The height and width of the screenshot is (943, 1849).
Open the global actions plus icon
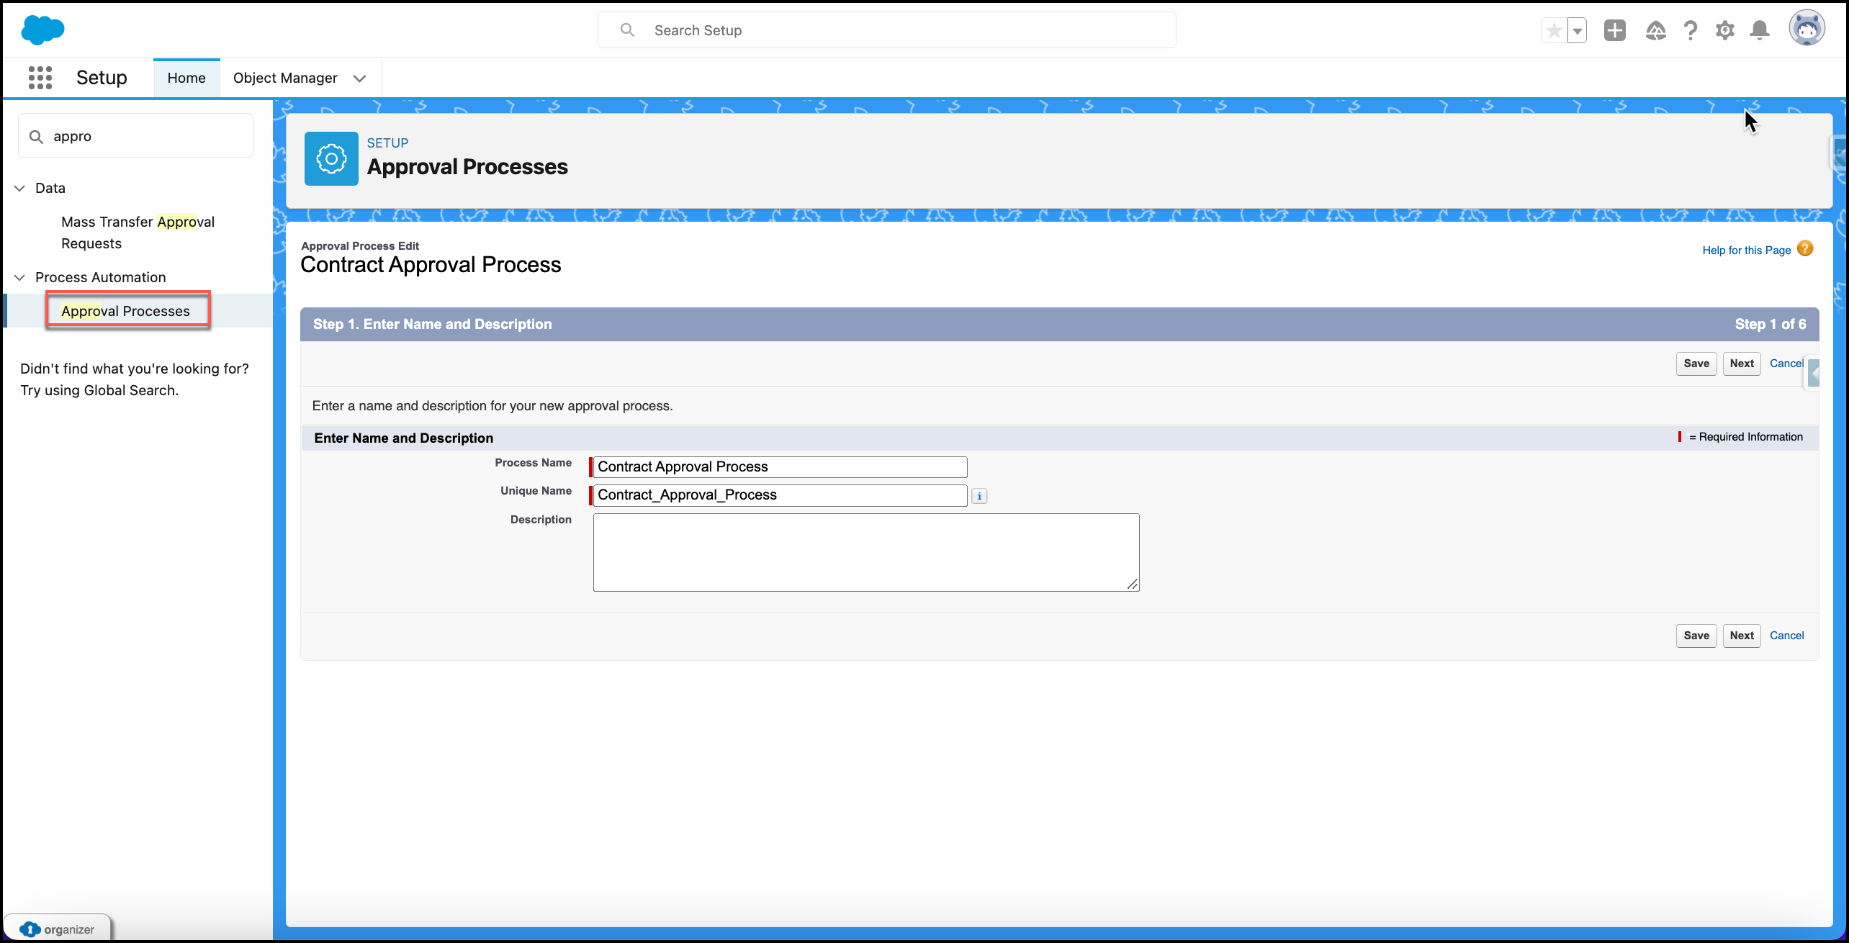1615,30
